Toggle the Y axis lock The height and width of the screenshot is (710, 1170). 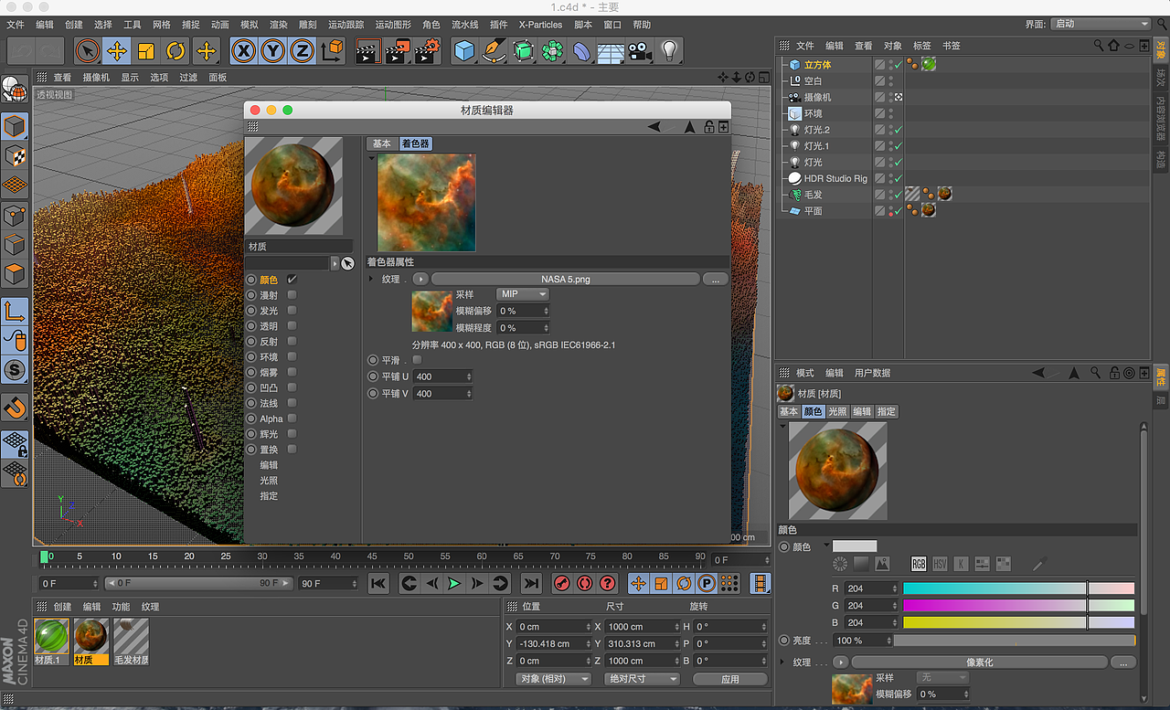273,51
